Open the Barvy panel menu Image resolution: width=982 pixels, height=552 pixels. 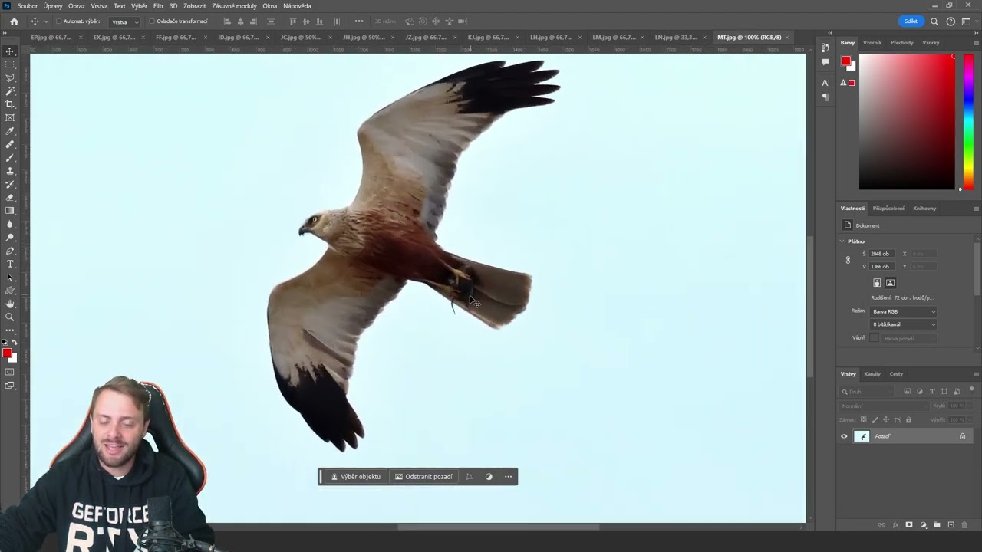coord(976,43)
